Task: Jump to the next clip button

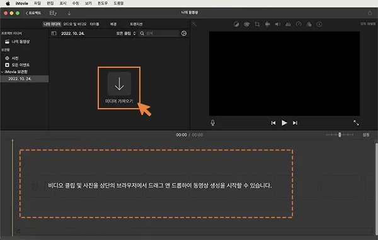Action: pos(295,123)
